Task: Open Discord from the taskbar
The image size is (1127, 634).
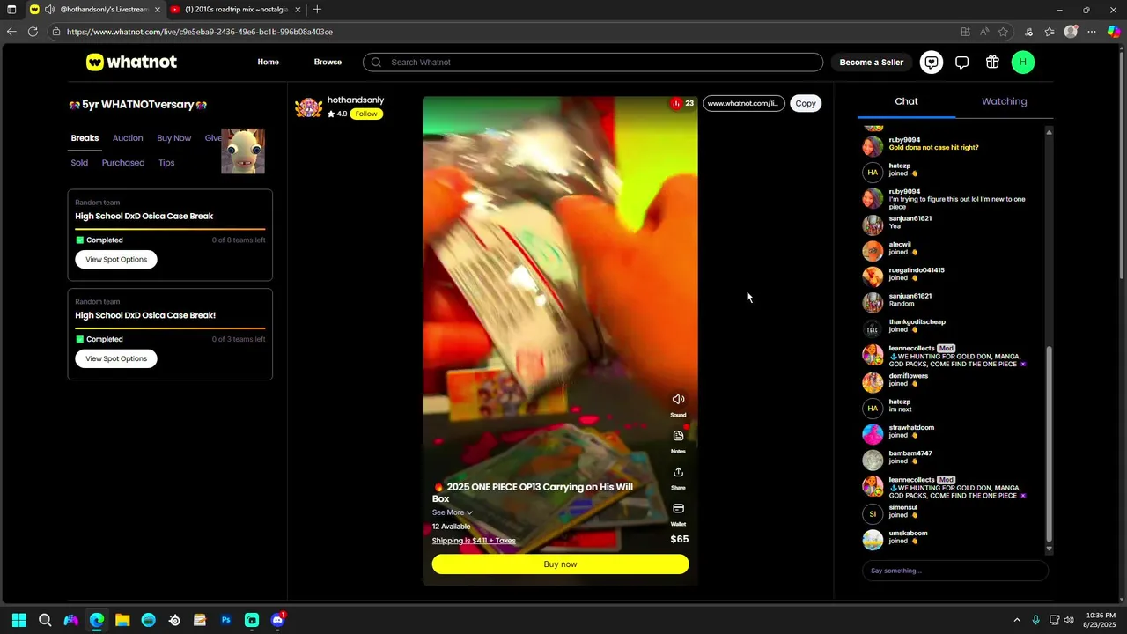Action: (278, 620)
